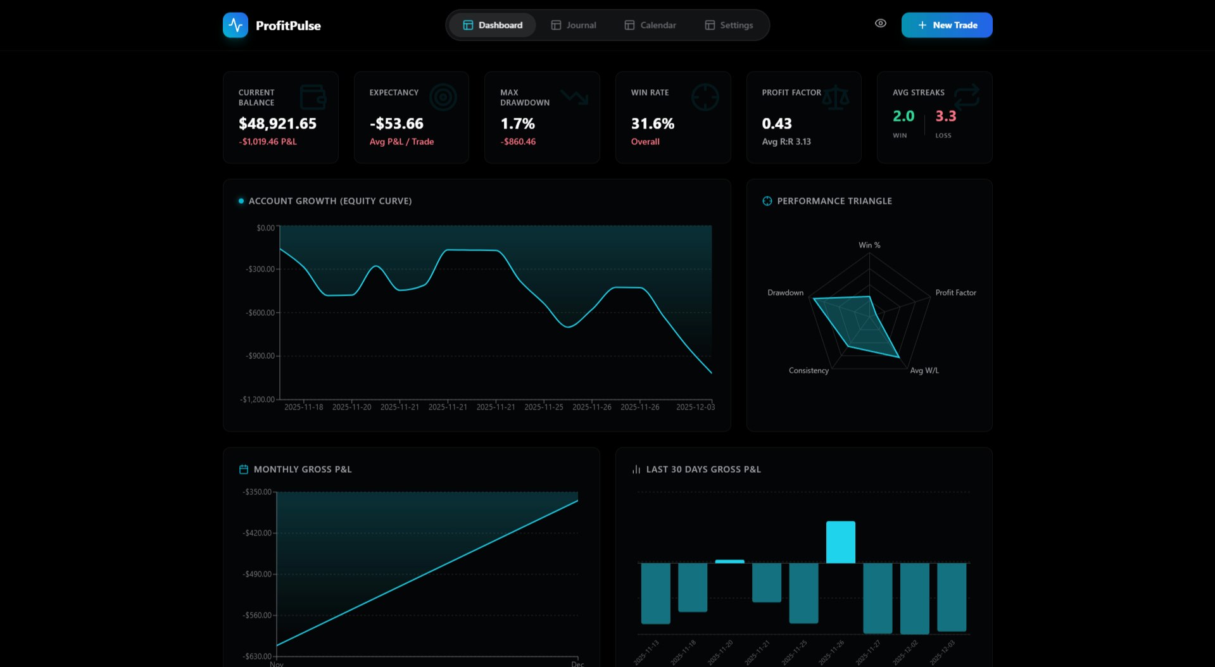Click the refresh arrows icon on Avg Streaks
This screenshot has height=667, width=1215.
click(x=968, y=97)
